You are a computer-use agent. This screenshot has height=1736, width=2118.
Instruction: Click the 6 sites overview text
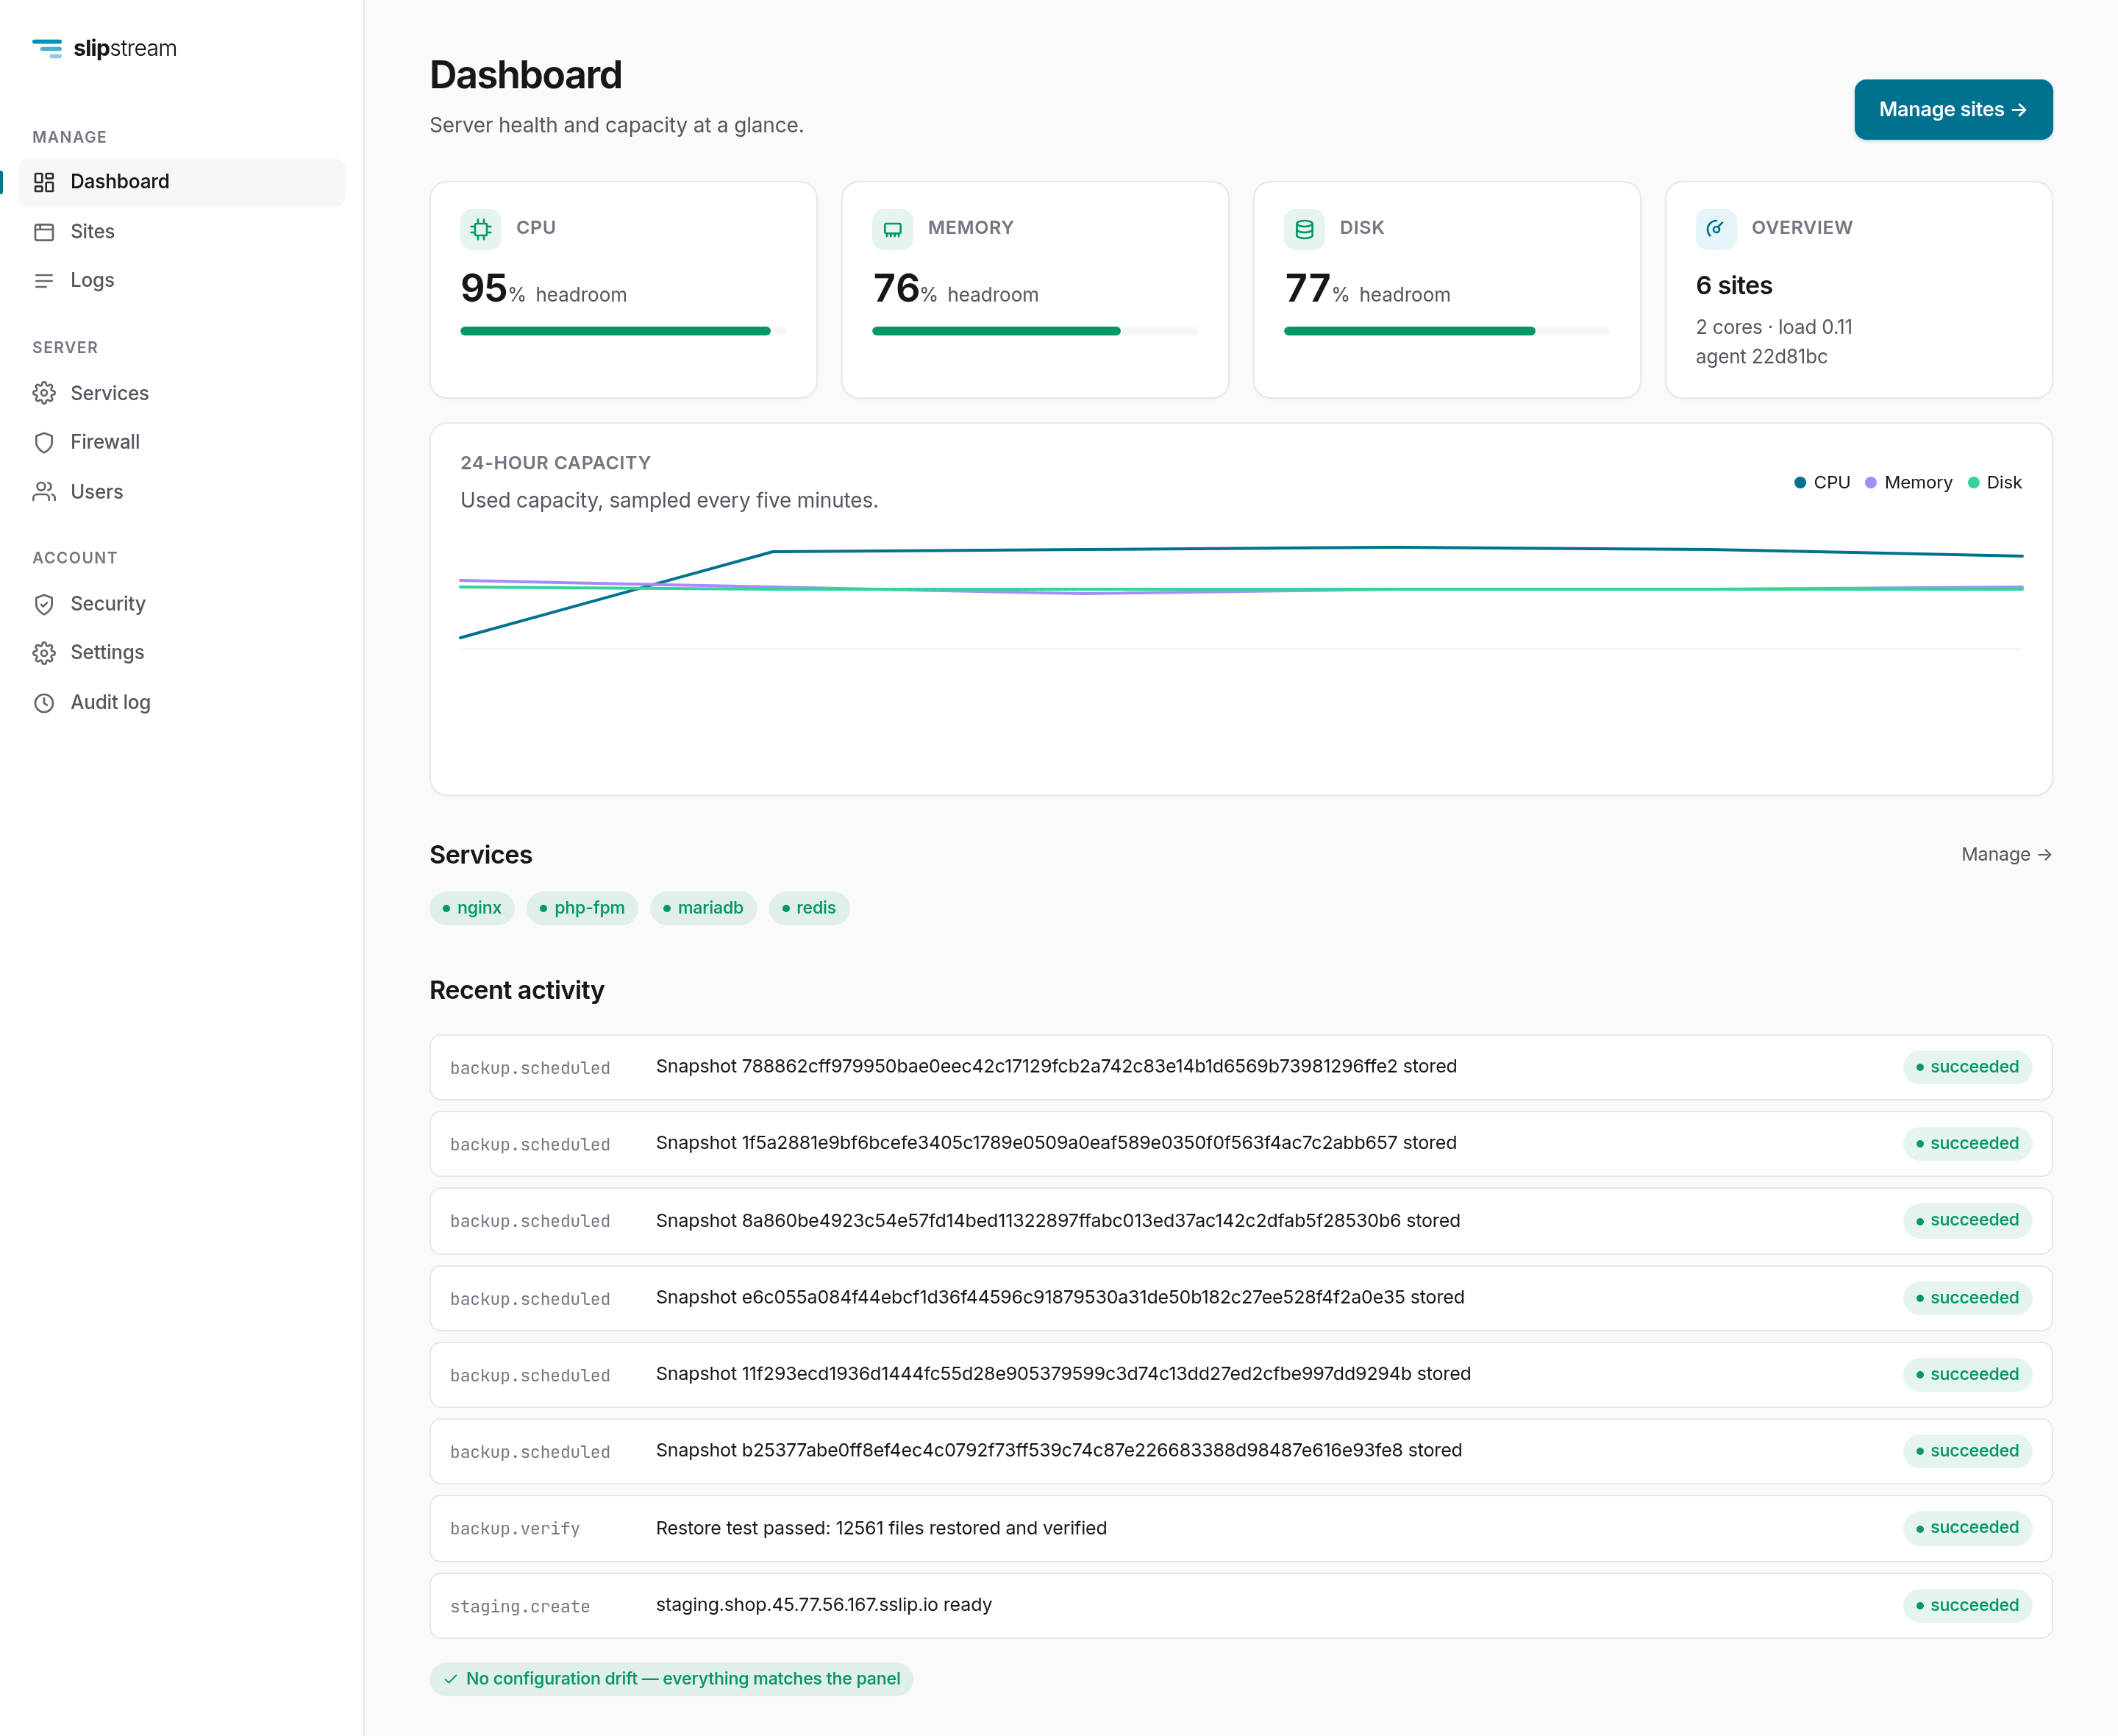click(x=1734, y=286)
